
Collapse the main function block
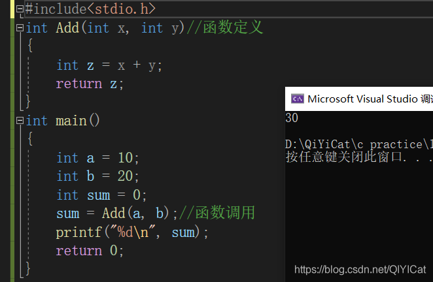point(20,121)
